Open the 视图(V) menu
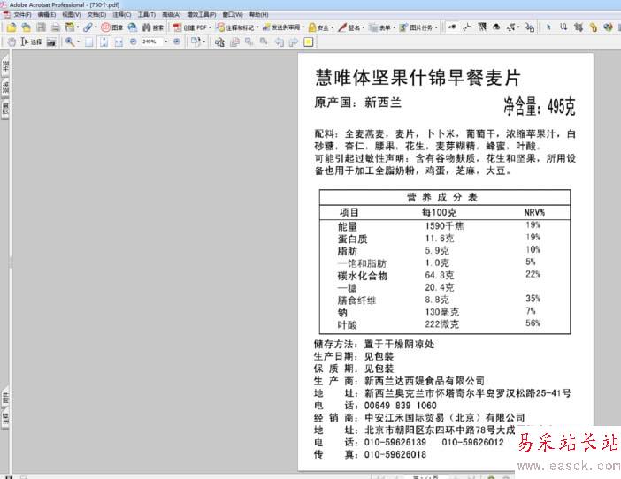Screen dimensions: 621x479 [x=72, y=15]
